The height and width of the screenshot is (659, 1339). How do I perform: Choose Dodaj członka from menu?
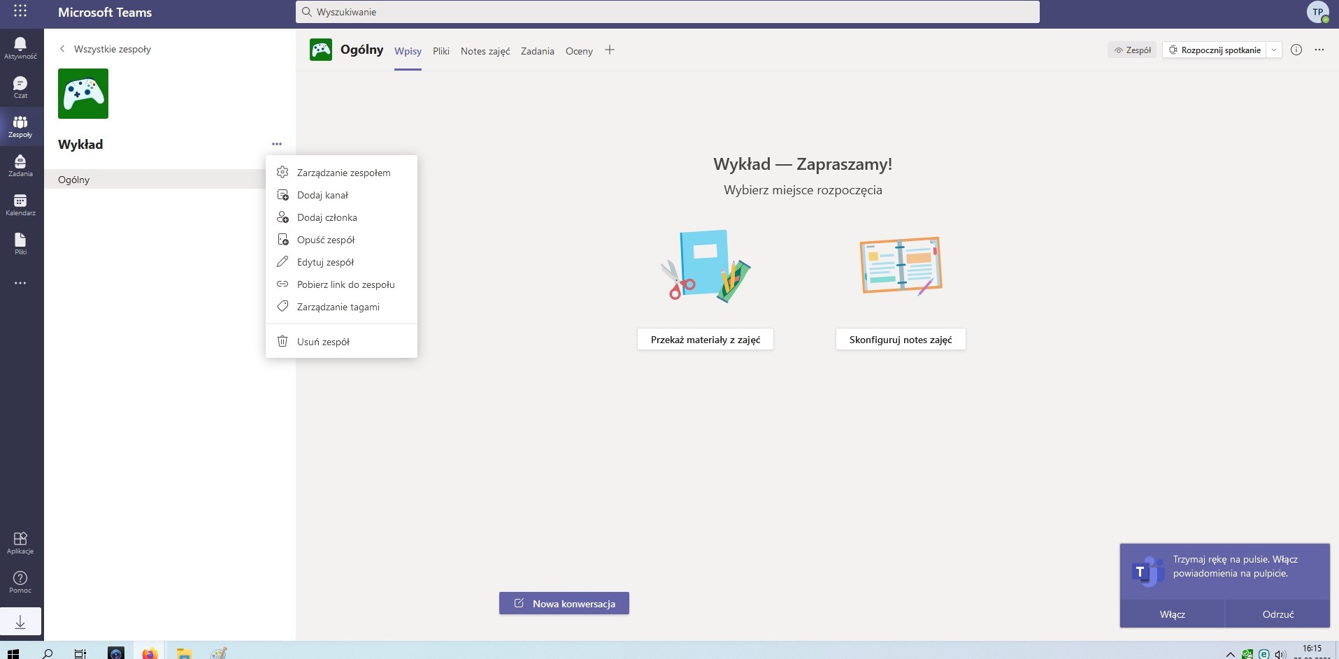[341, 217]
